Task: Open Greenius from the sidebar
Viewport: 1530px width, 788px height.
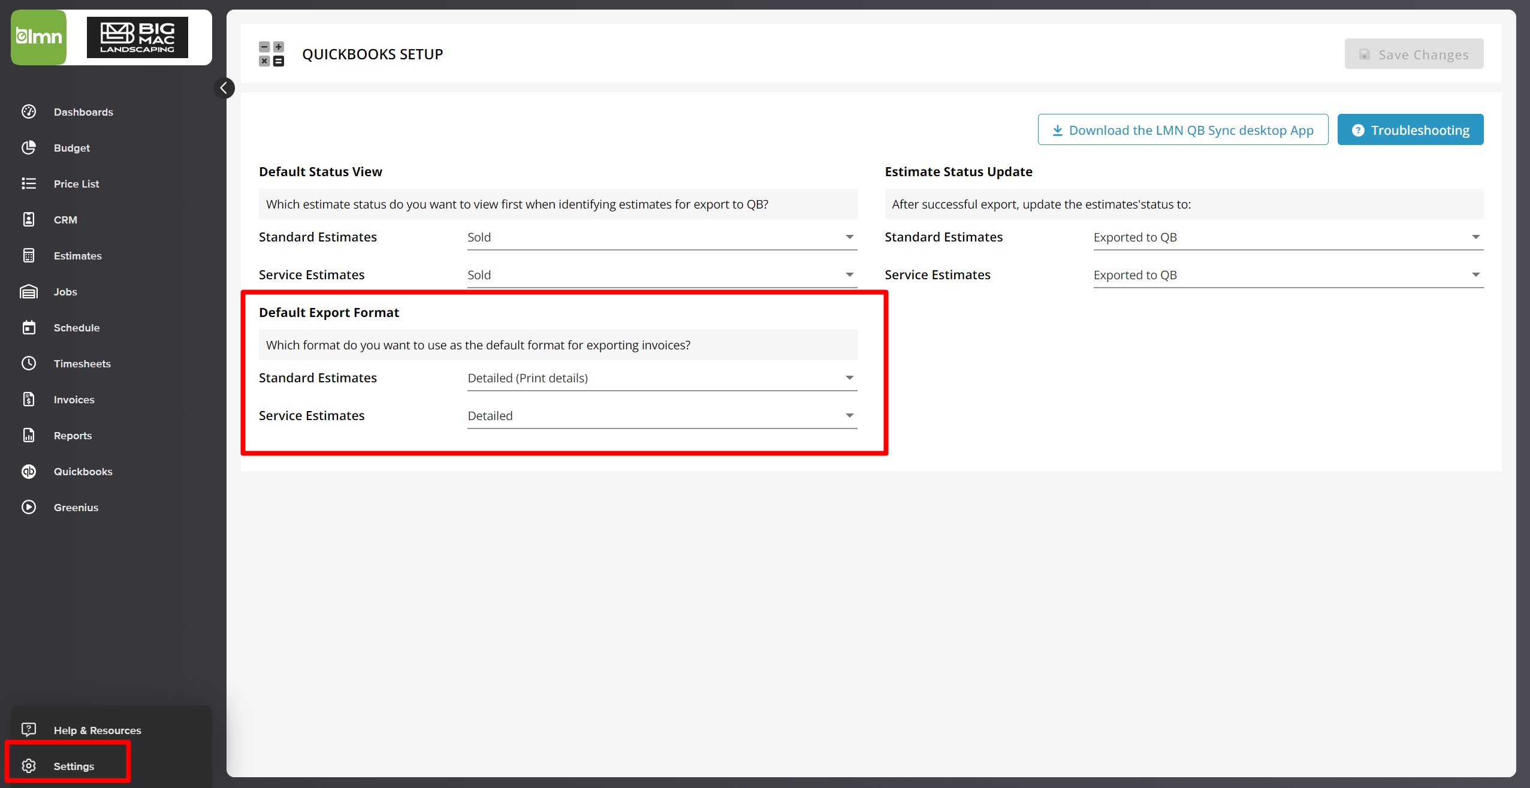Action: click(76, 508)
